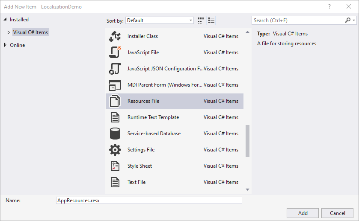Click the template list scrollbar thumb
The image size is (359, 221).
tap(247, 141)
